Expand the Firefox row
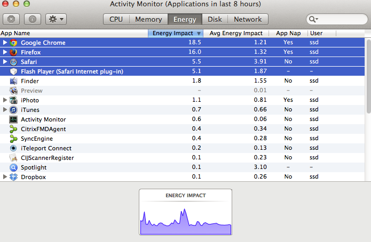The width and height of the screenshot is (371, 242). [5, 52]
